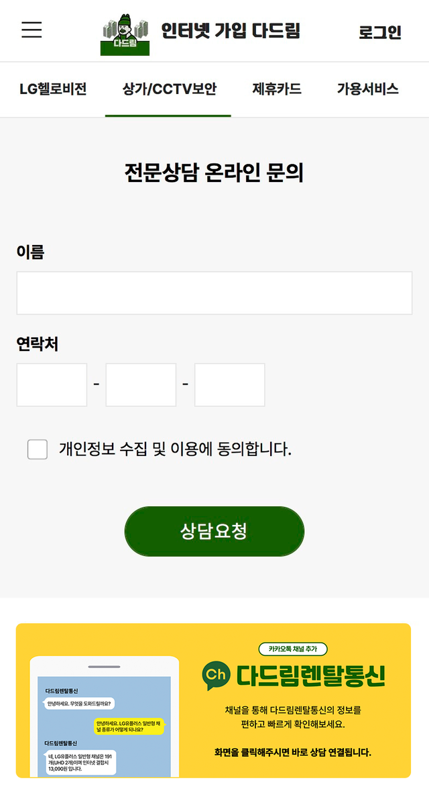This screenshot has width=429, height=801.
Task: Focus the 이름 name input field
Action: tap(214, 293)
